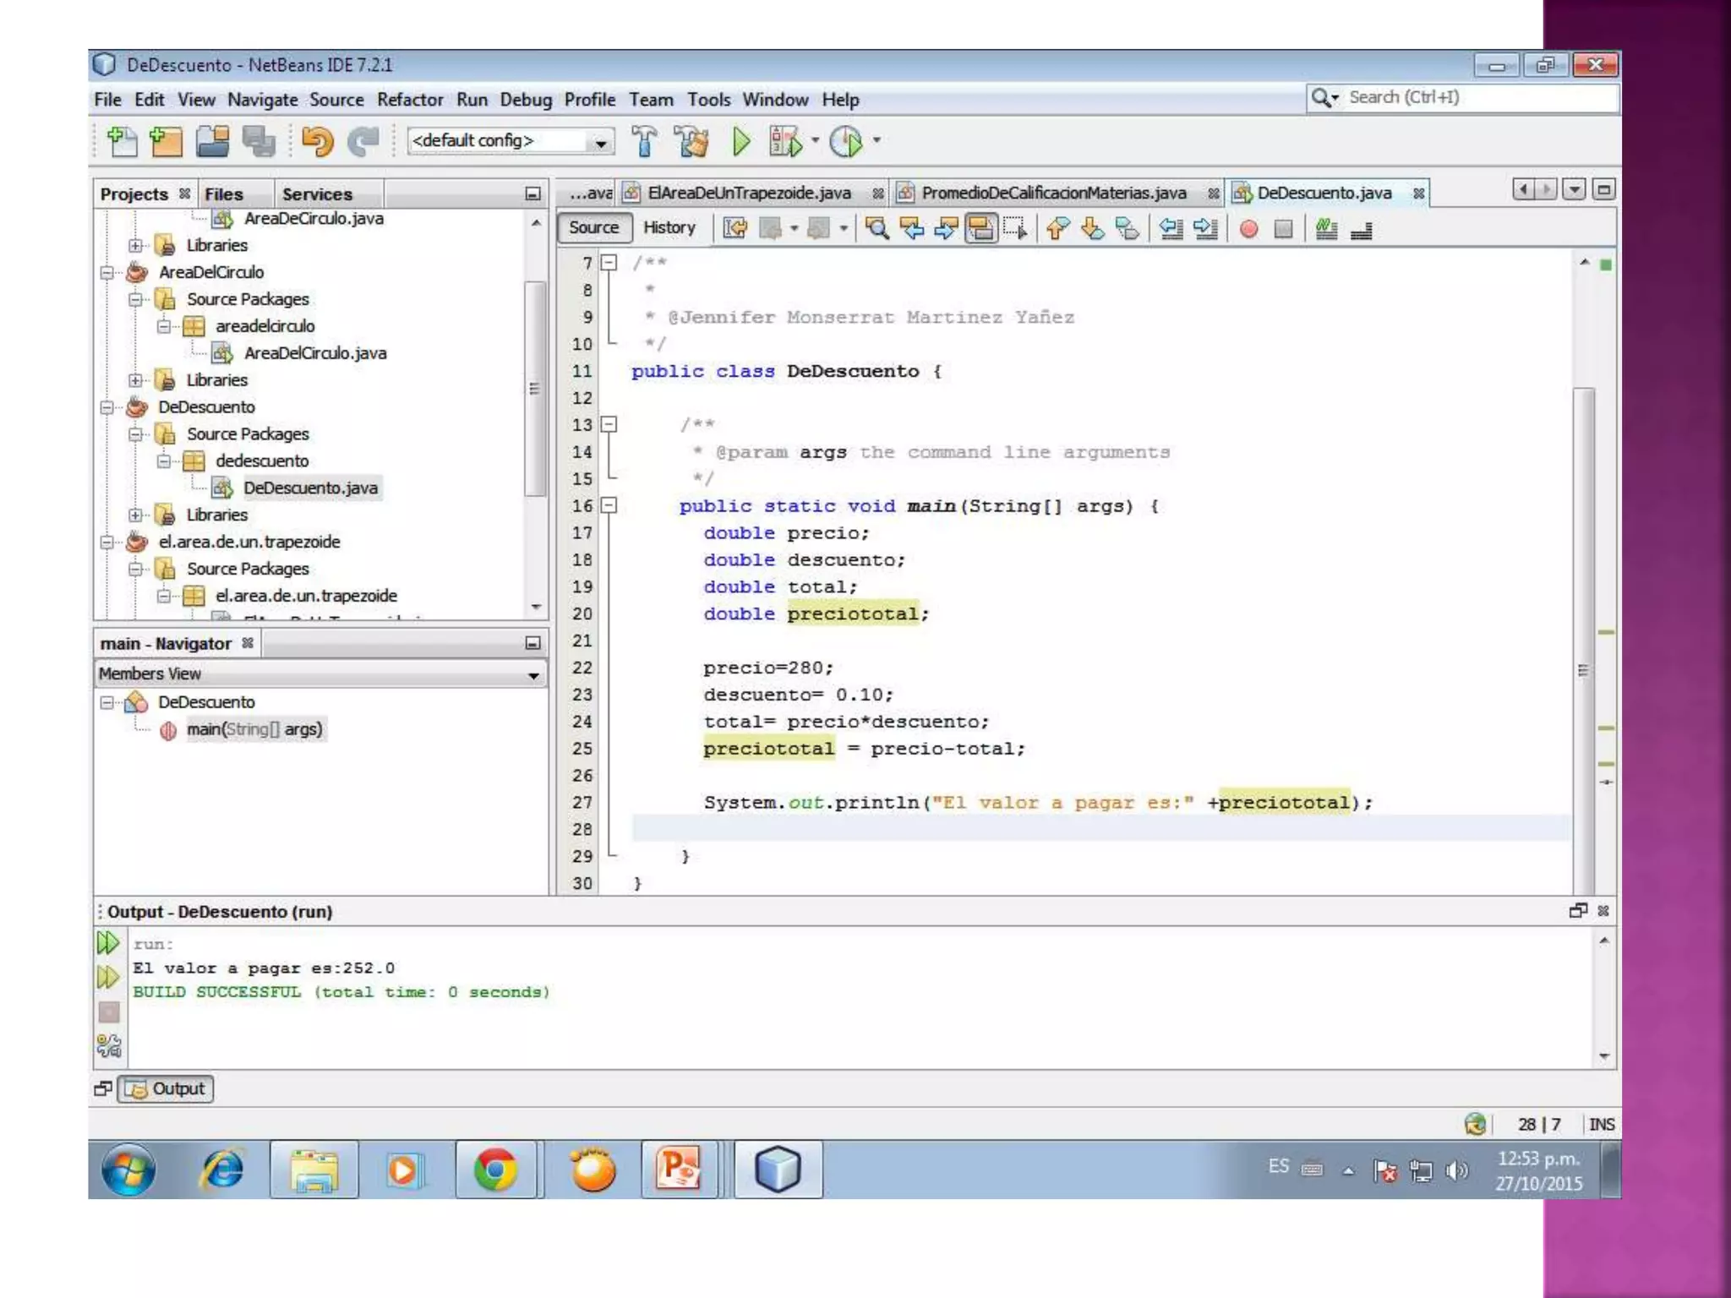Collapse the DeDescuento project node
Viewport: 1731px width, 1298px height.
coord(107,407)
